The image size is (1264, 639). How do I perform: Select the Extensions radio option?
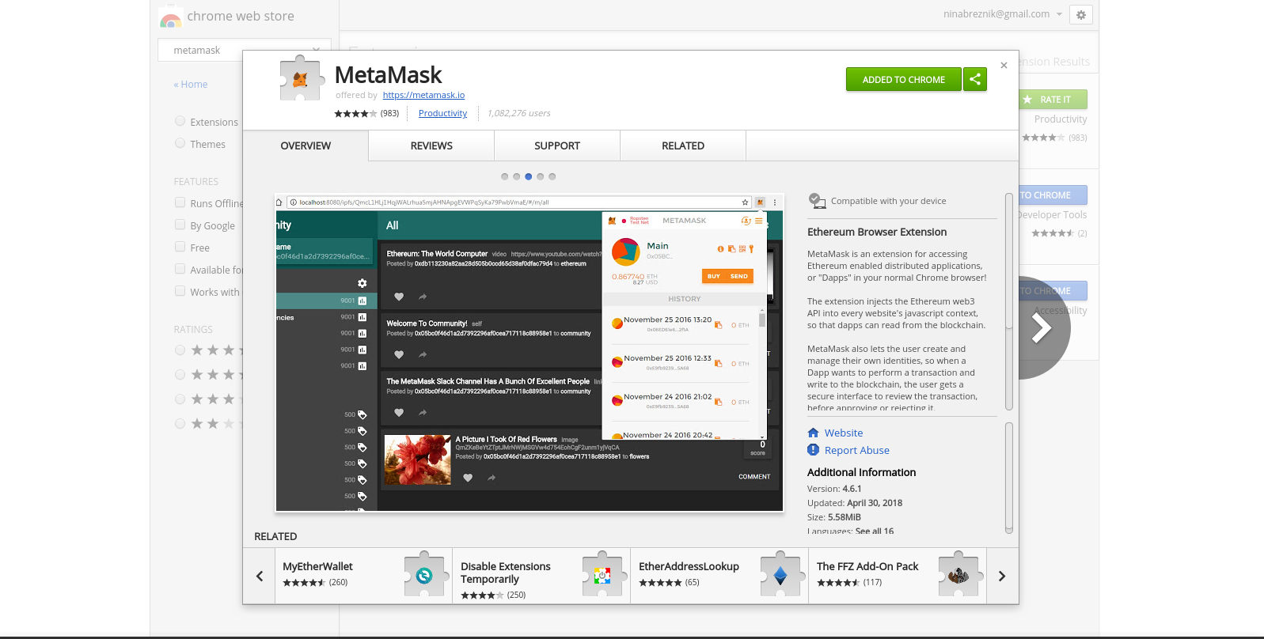click(180, 121)
